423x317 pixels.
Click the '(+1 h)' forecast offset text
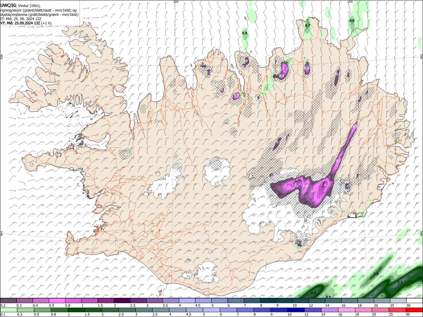pos(47,23)
